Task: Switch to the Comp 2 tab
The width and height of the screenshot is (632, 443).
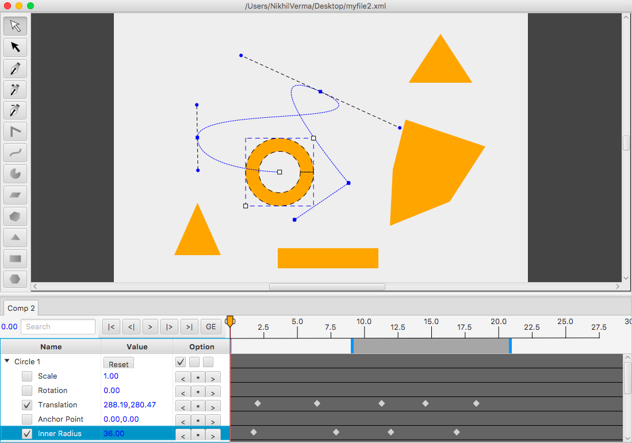Action: click(x=21, y=308)
